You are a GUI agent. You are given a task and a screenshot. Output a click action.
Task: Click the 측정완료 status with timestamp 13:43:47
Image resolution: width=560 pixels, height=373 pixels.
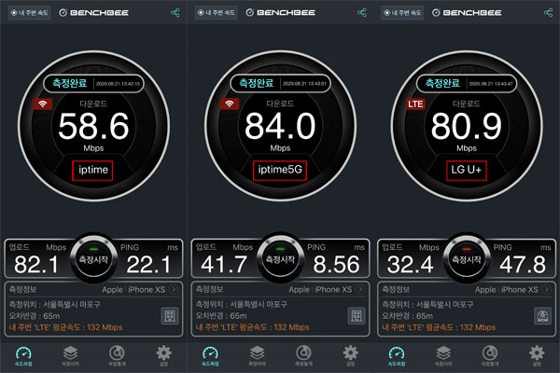coord(467,84)
